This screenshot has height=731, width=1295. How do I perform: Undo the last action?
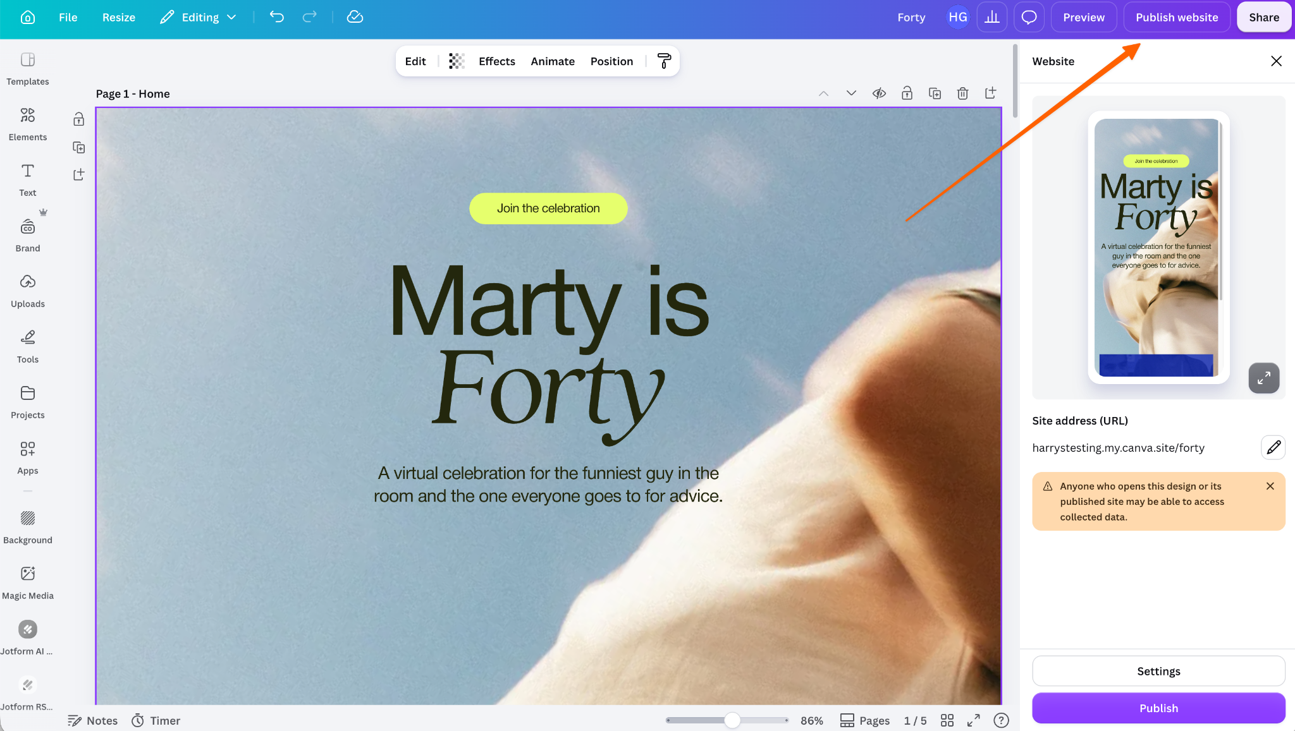click(276, 17)
